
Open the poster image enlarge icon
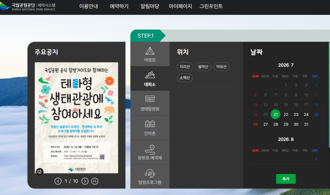click(x=40, y=172)
